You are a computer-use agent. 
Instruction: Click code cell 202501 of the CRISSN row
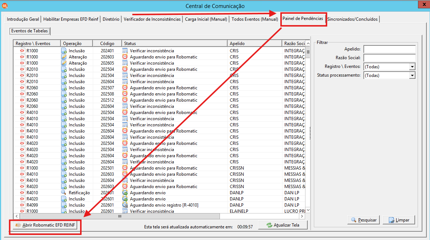[107, 168]
